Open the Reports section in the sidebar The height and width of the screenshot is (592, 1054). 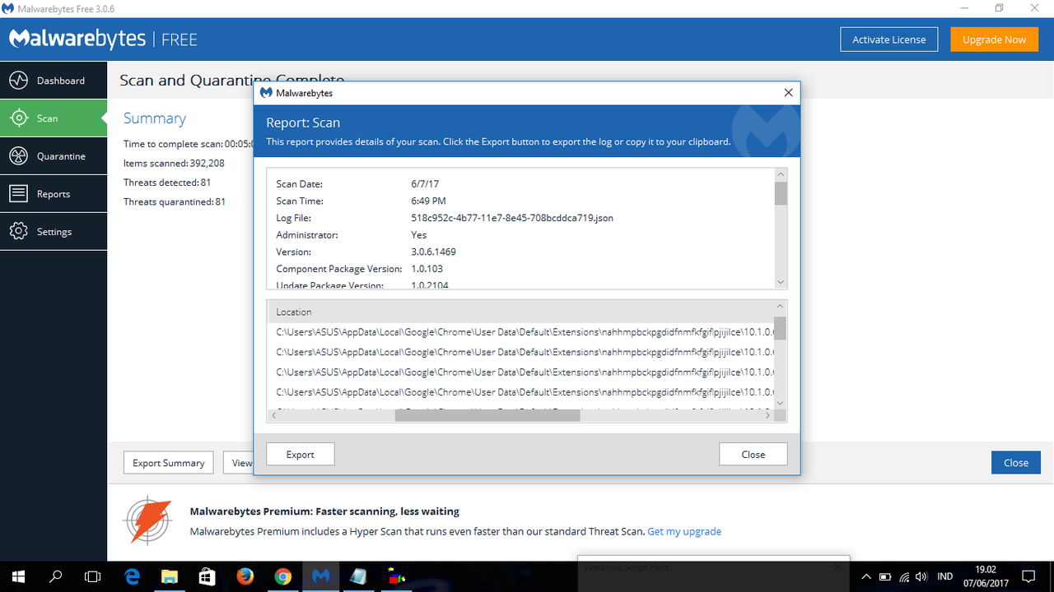[x=54, y=194]
